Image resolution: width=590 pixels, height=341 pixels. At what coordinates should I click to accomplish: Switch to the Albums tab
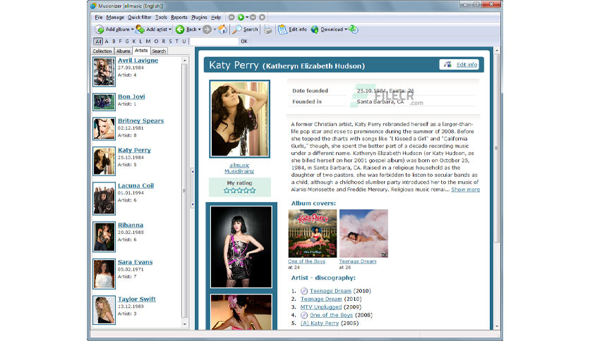click(x=123, y=51)
